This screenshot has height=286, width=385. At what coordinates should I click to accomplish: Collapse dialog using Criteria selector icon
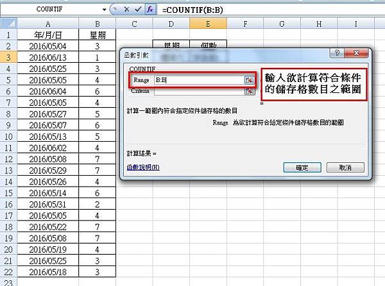tap(250, 91)
